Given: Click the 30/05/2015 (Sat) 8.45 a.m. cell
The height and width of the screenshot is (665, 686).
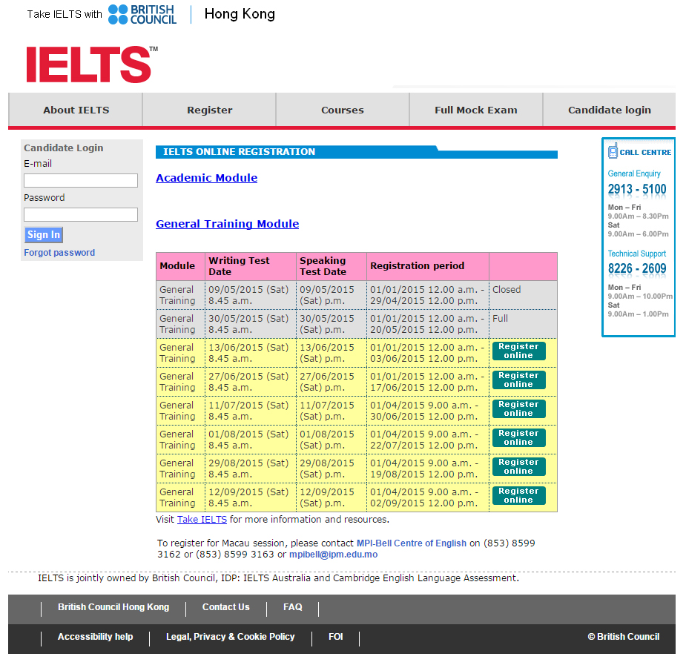Looking at the screenshot, I should pyautogui.click(x=251, y=324).
